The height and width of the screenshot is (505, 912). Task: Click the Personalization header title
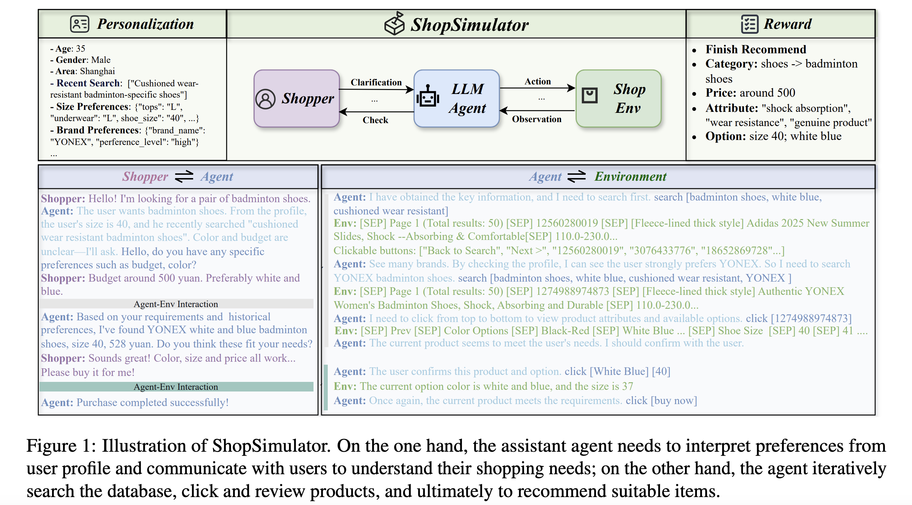click(x=145, y=24)
